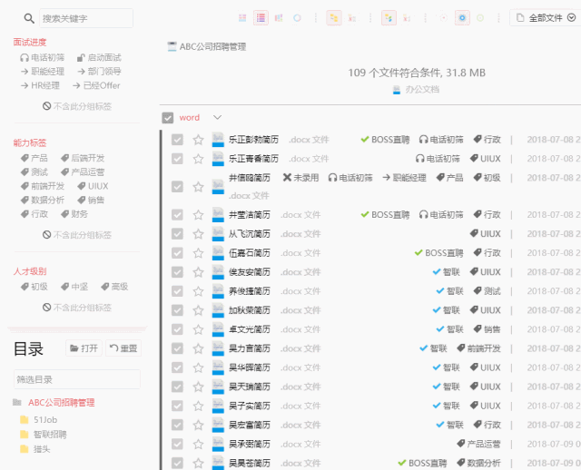Click the docx file icon for 乐正彭勃简历
Screen dimensions: 581x470
pos(218,140)
